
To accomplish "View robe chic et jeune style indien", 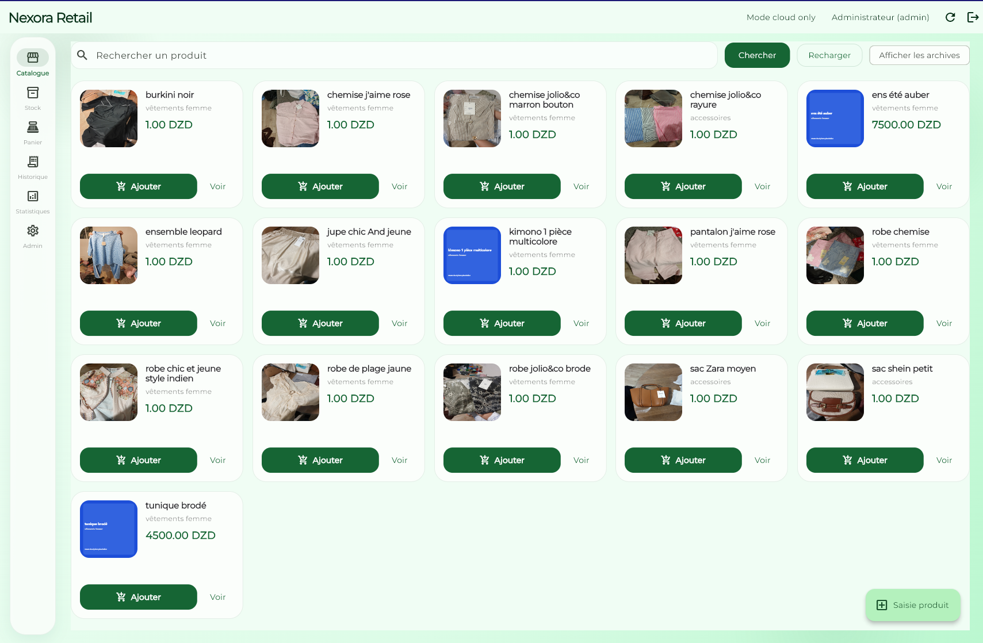I will pyautogui.click(x=218, y=460).
